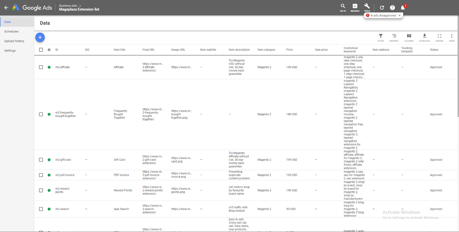Sort by the Price column header
Image resolution: width=459 pixels, height=232 pixels.
coord(289,50)
